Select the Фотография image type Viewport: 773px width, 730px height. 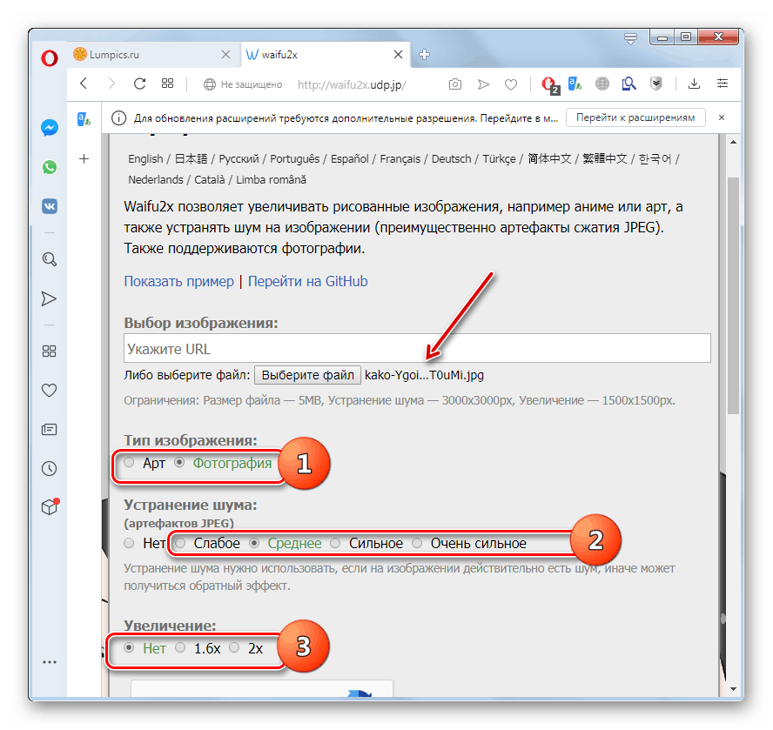[x=179, y=462]
